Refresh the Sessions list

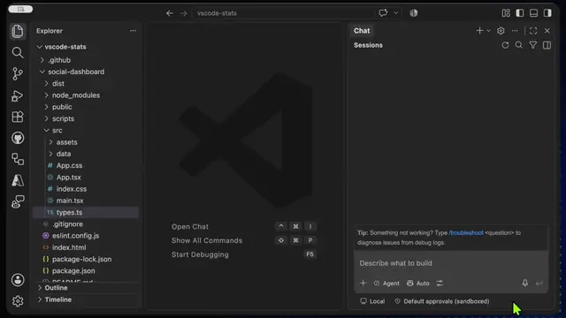[505, 45]
